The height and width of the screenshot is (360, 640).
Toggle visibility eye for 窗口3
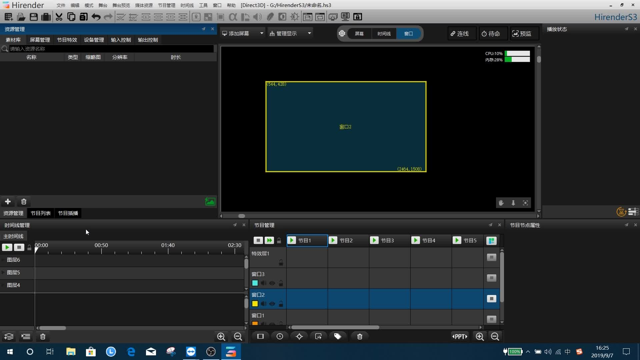(272, 283)
